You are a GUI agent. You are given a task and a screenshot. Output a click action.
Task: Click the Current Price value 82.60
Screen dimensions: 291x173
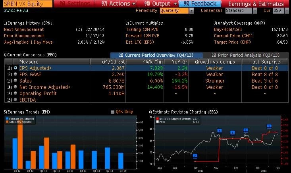pos(282,36)
